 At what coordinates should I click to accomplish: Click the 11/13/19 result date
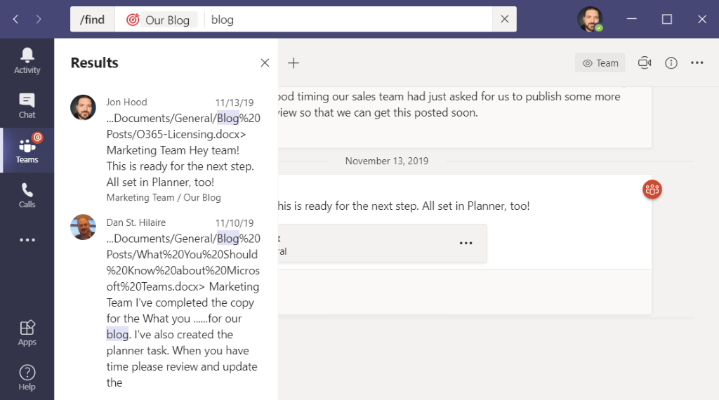click(235, 102)
